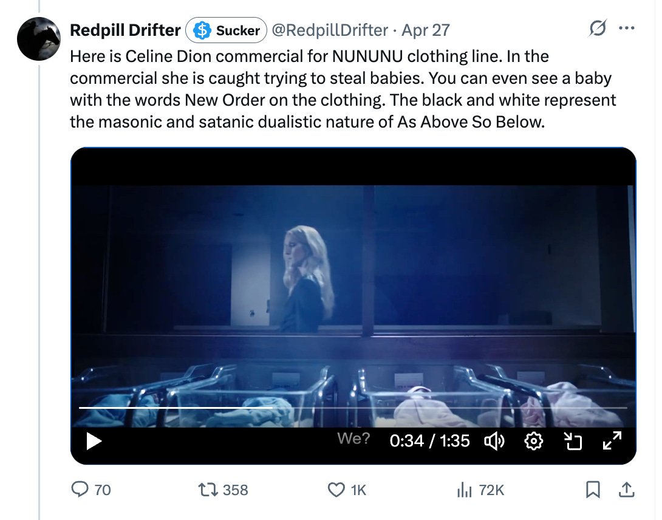The height and width of the screenshot is (520, 662).
Task: Open the post via the Apr 27 timestamp
Action: tap(425, 30)
